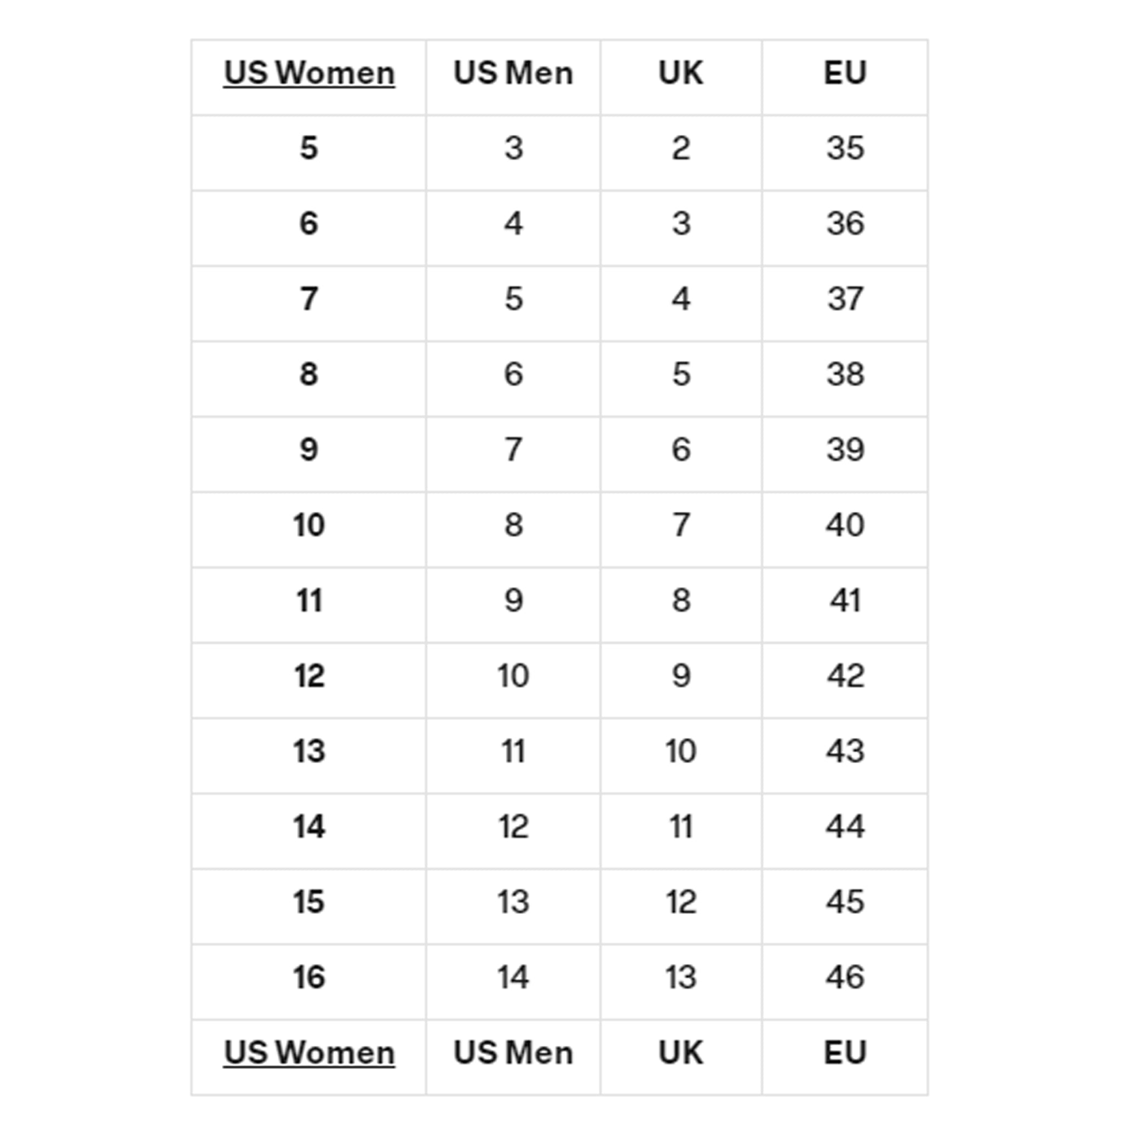Viewport: 1122px width, 1122px height.
Task: Select the top EU column header
Action: [845, 74]
